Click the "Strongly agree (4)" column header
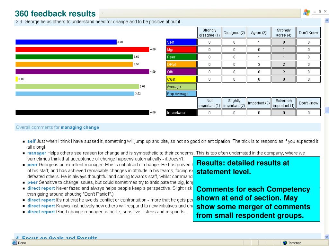329x246 pixels. [284, 33]
